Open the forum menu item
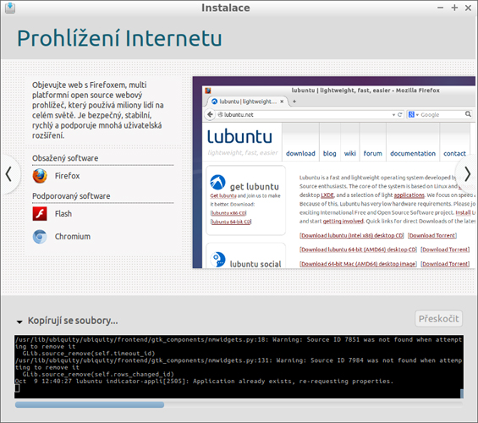Screen dimensions: 478x423 click(372, 153)
